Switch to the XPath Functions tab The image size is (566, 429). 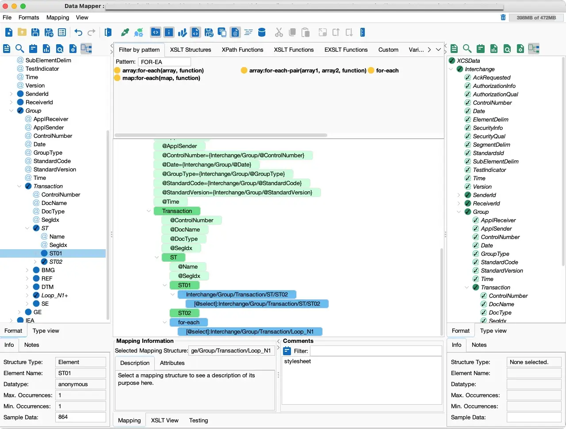point(242,49)
